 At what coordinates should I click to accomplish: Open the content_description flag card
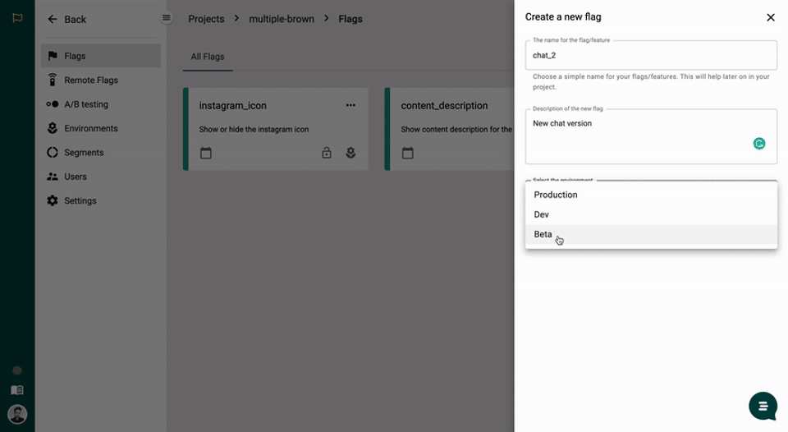[449, 129]
